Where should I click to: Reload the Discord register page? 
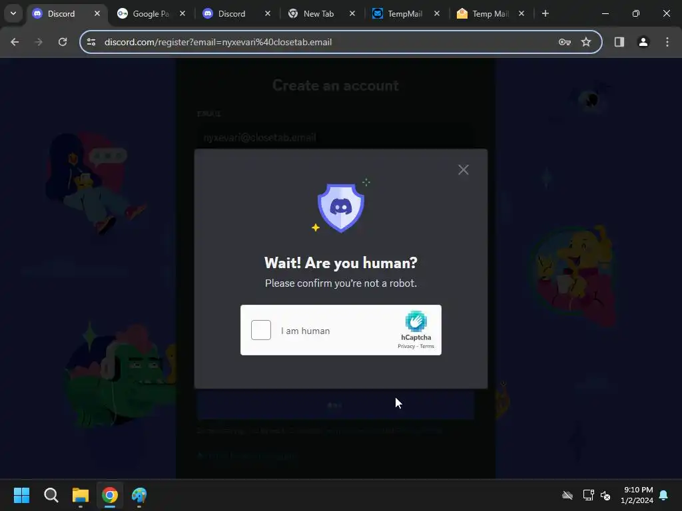coord(63,42)
